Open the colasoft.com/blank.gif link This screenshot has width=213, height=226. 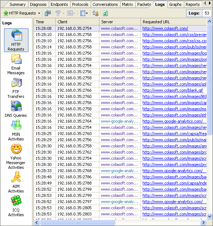click(x=173, y=90)
